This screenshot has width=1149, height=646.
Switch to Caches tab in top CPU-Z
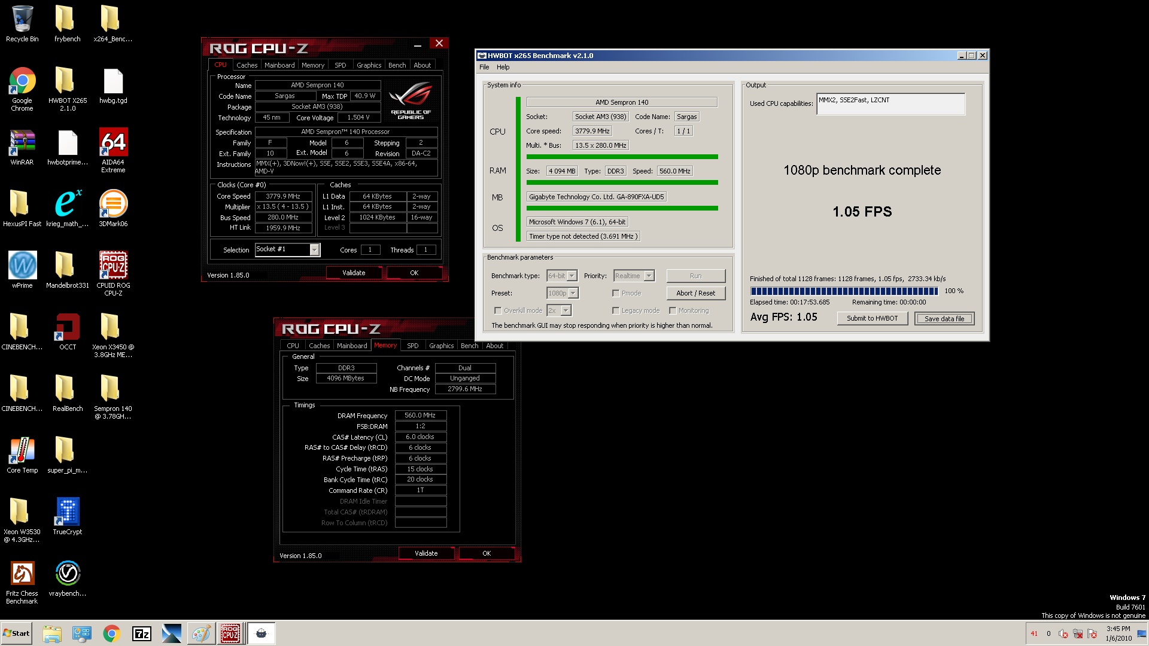point(247,65)
